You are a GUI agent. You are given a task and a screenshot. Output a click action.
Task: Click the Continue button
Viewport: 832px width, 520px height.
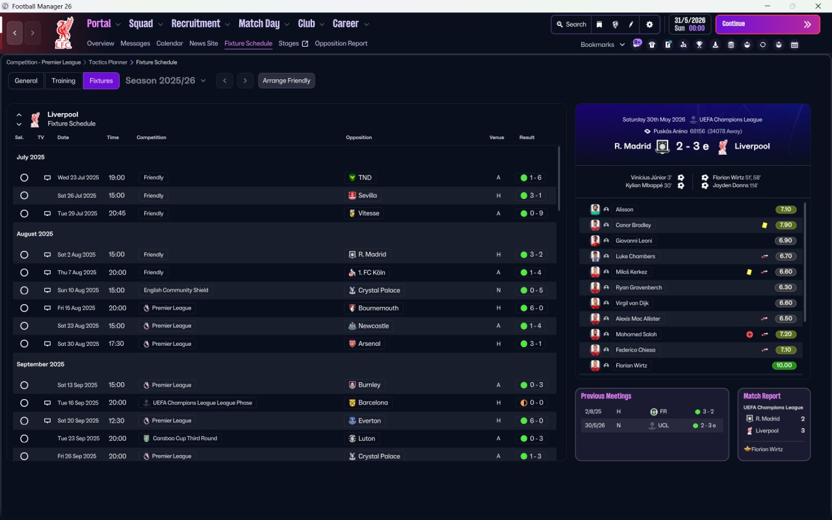point(768,25)
